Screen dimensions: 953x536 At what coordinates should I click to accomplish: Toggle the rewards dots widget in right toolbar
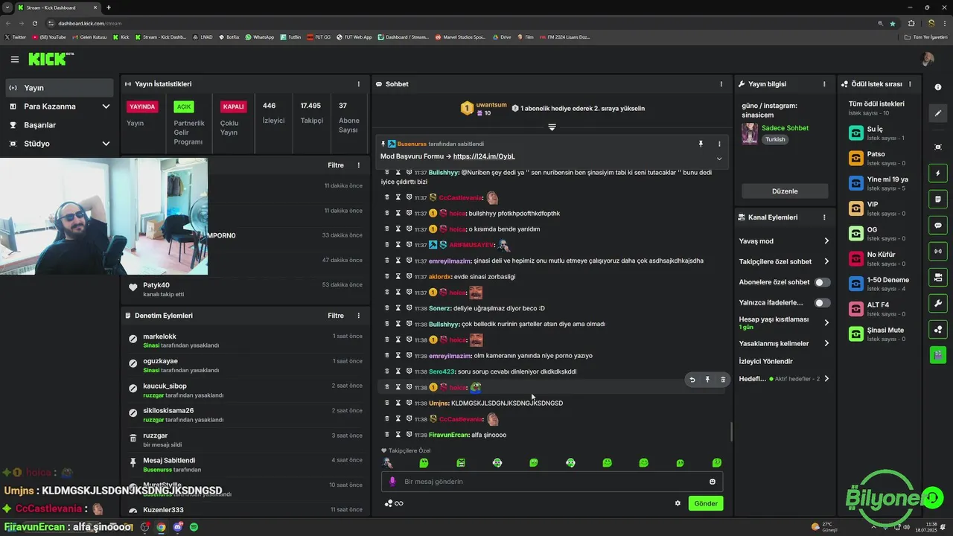(x=938, y=329)
